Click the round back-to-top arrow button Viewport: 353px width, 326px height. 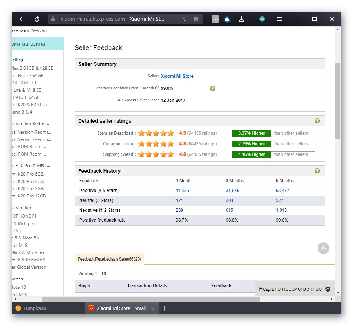[323, 248]
